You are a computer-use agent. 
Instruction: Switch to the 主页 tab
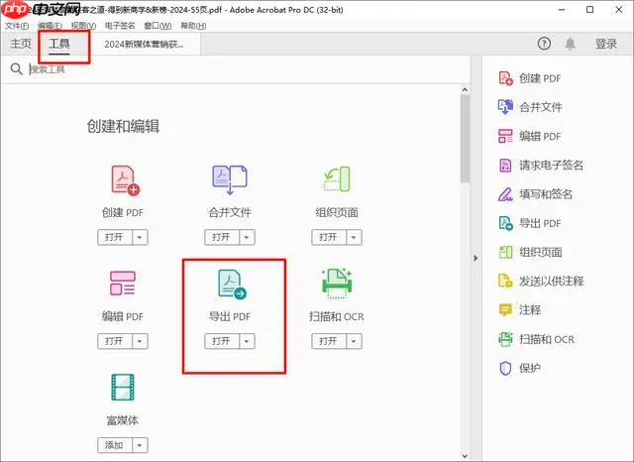pos(21,44)
